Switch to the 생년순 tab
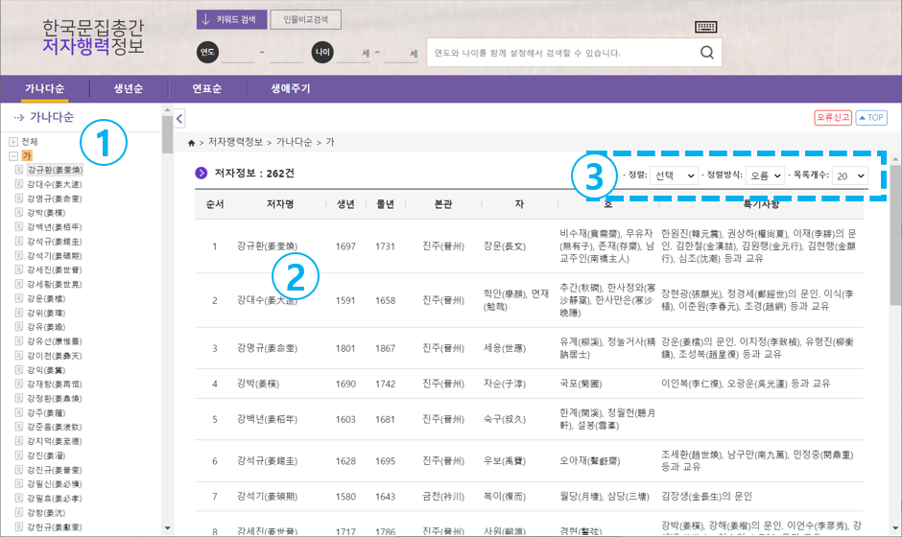 point(129,88)
